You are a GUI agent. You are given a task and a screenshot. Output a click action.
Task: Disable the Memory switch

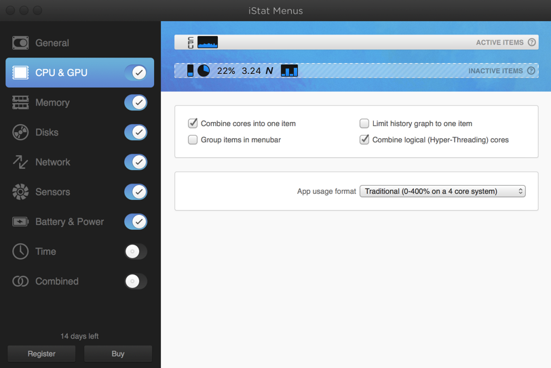pos(136,102)
